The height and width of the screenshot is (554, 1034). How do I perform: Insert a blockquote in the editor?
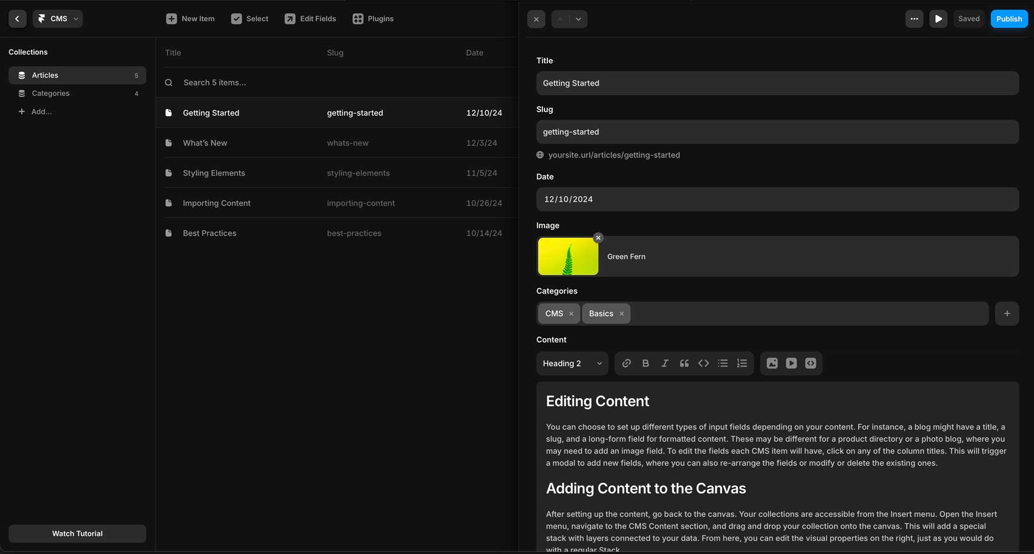684,363
